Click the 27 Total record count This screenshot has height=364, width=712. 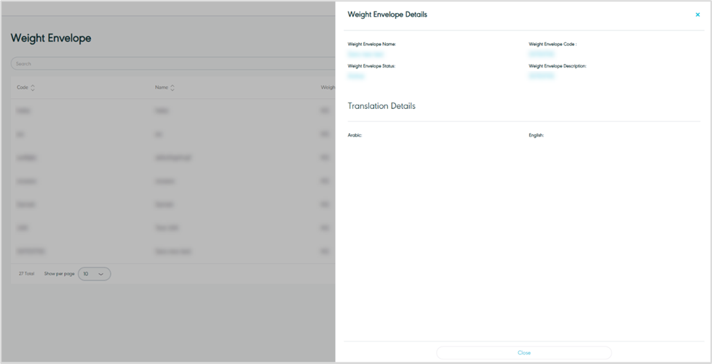pos(26,274)
